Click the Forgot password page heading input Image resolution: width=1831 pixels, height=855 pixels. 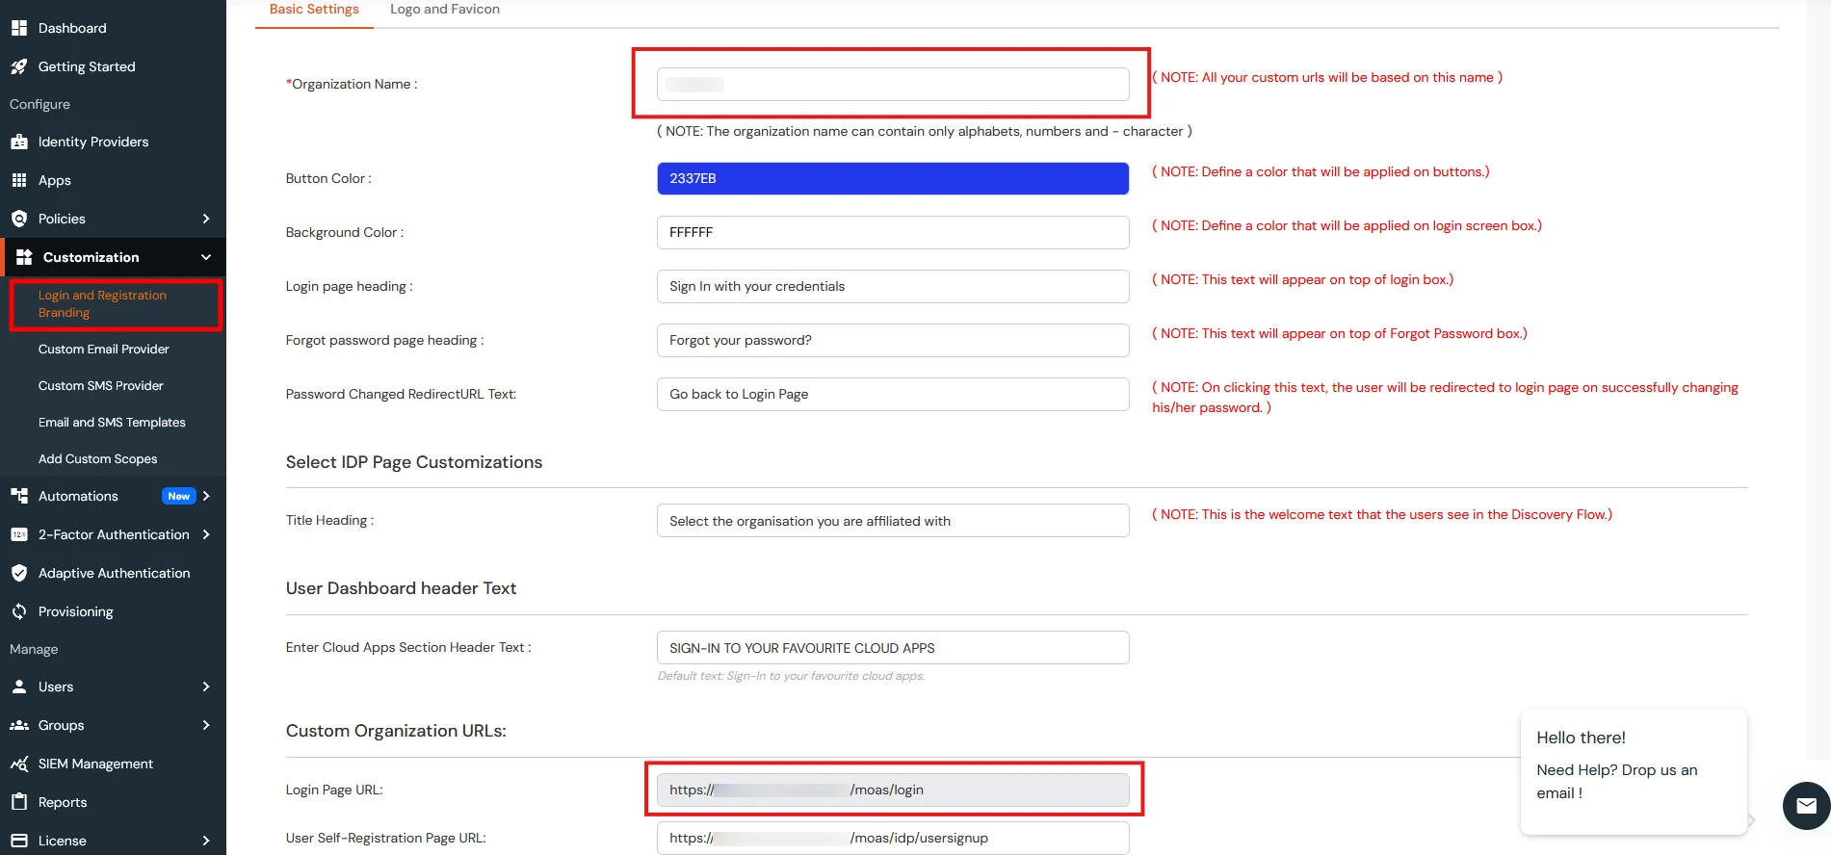tap(893, 340)
